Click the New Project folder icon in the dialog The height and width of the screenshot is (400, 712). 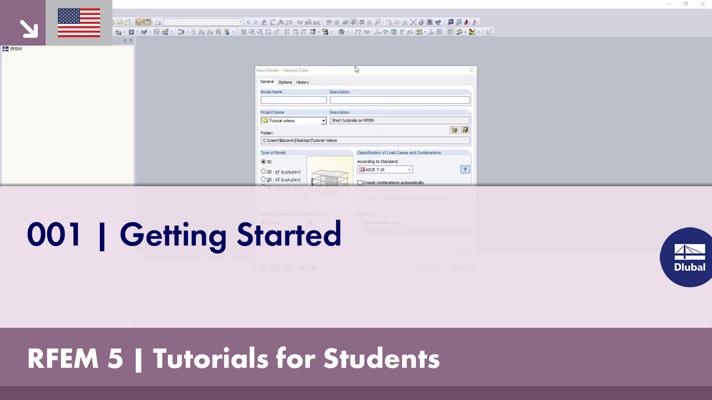click(453, 129)
